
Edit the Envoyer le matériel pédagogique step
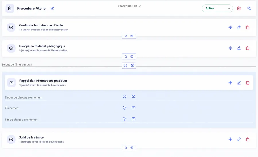[x=239, y=48]
